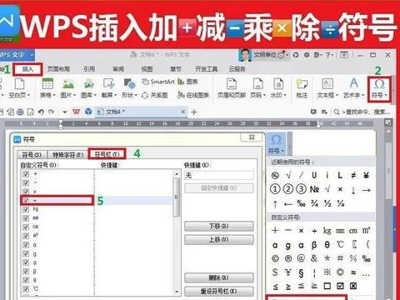Insert the ① circled number symbol

pyautogui.click(x=275, y=189)
